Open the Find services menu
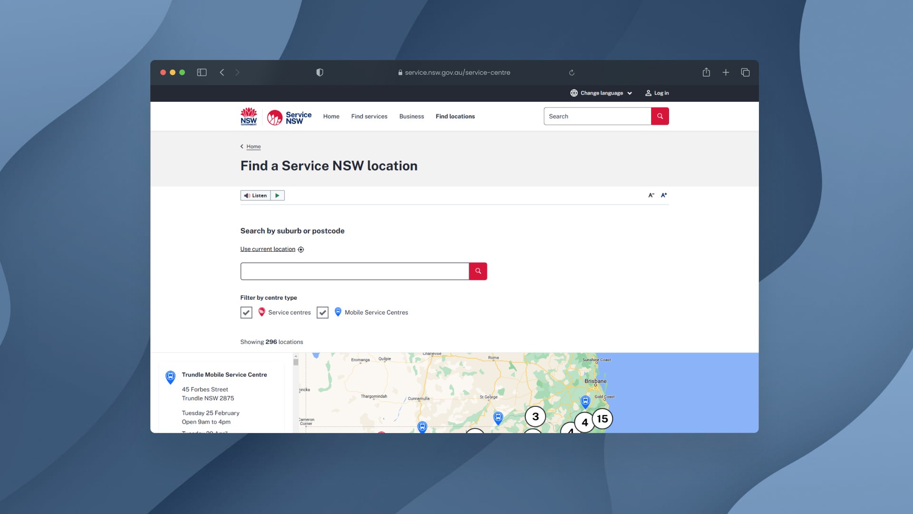Viewport: 913px width, 514px height. (369, 117)
